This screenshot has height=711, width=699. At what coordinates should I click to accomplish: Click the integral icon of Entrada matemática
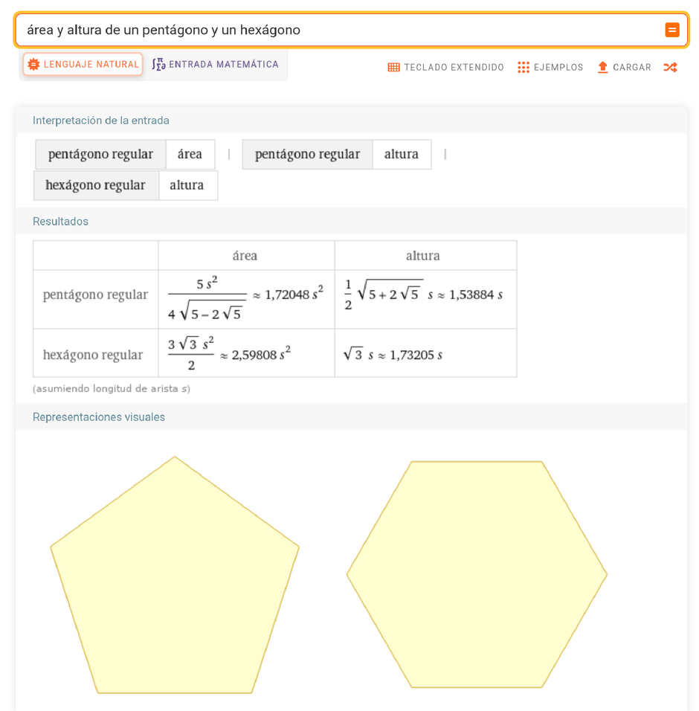click(158, 65)
